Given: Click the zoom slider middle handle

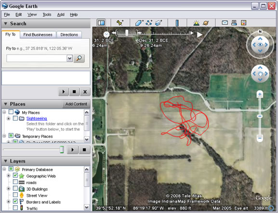Looking at the screenshot, I should point(260,116).
